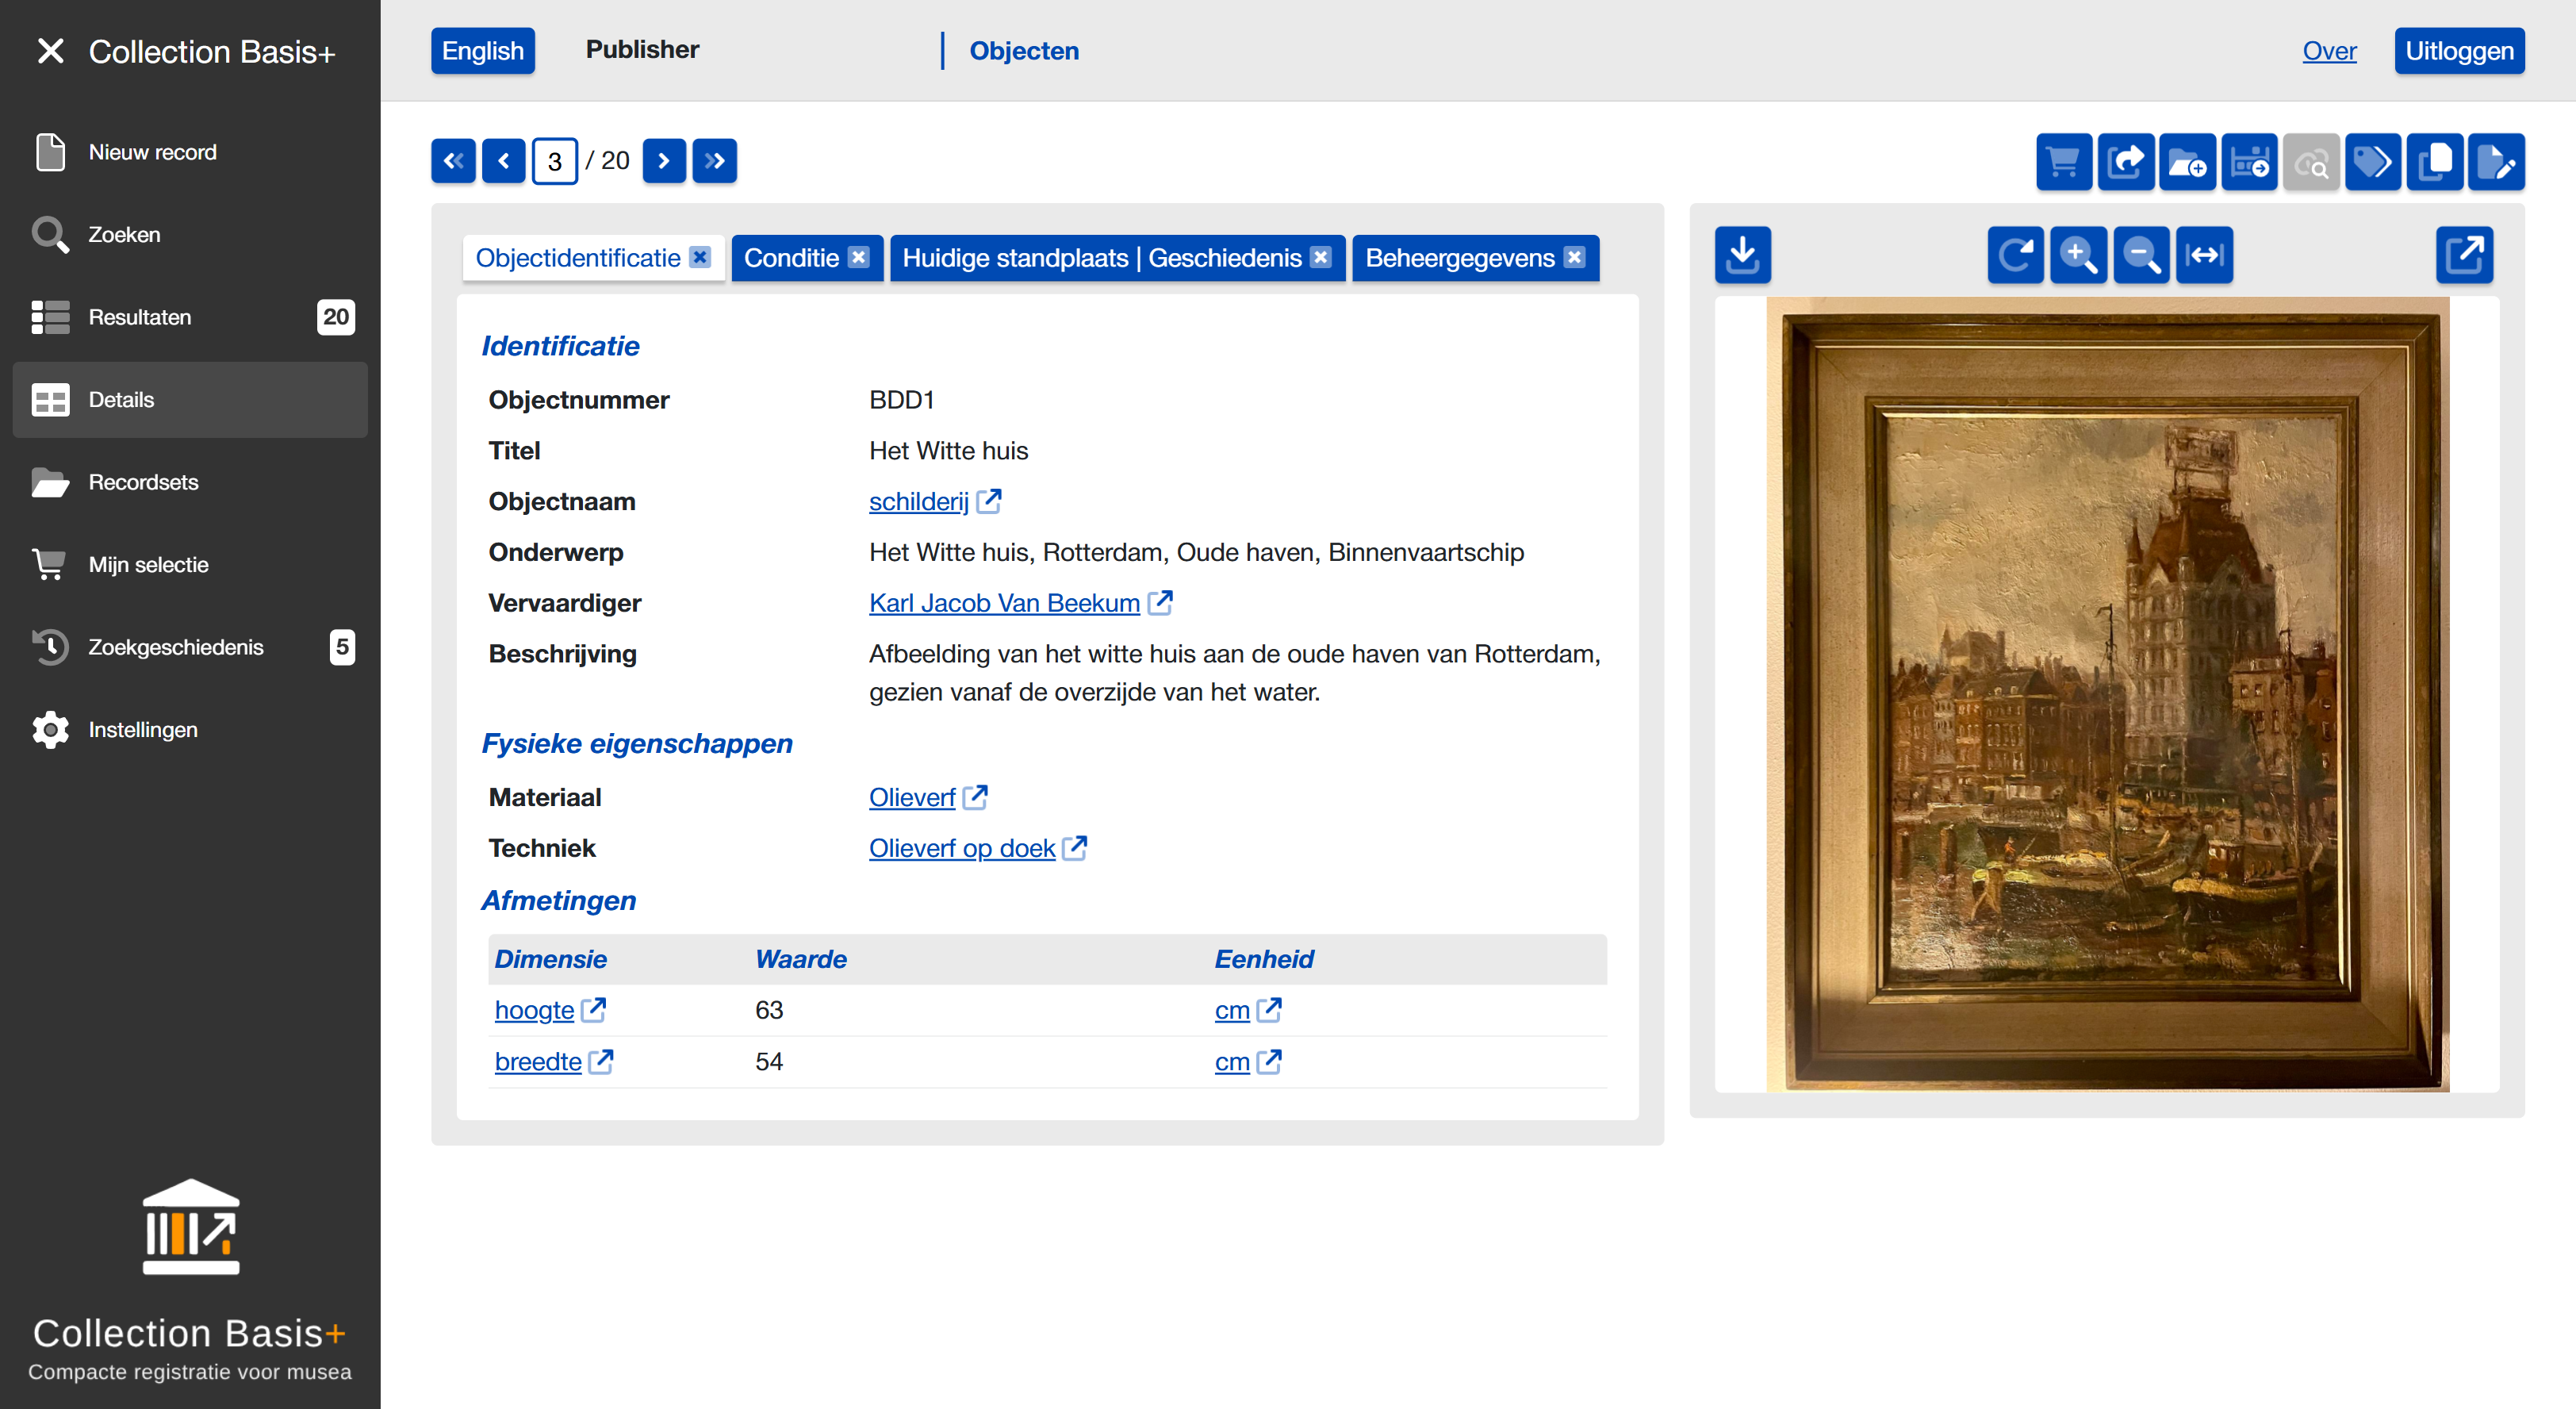Collapse sidebar using the X icon

(50, 51)
